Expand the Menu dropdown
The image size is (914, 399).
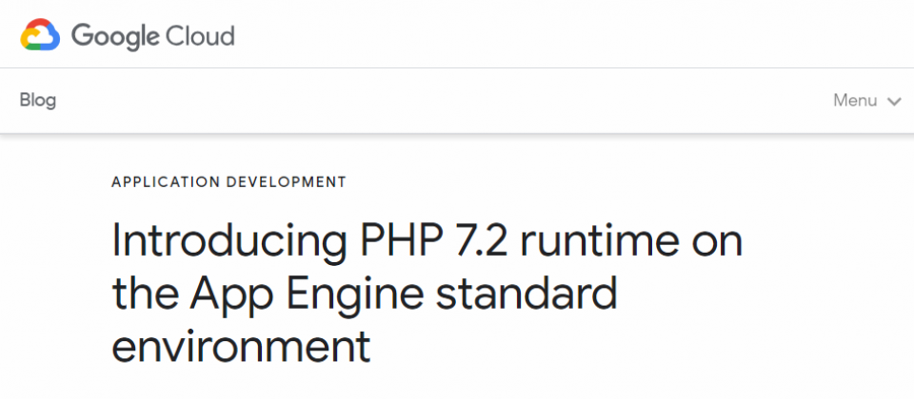click(x=867, y=101)
